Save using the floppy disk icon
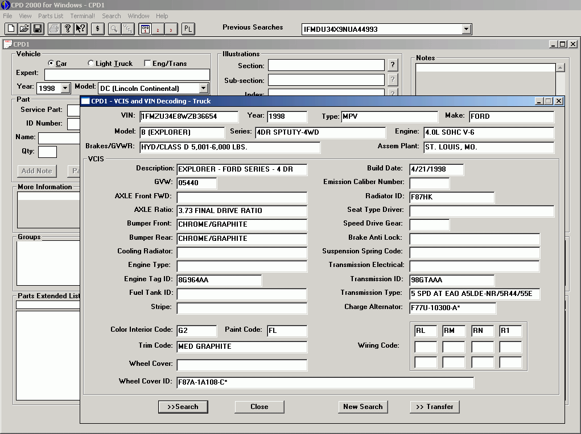This screenshot has width=581, height=434. coord(38,29)
